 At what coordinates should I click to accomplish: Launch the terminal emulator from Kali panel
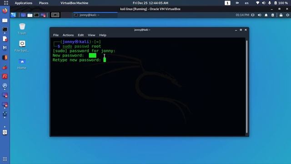click(x=36, y=15)
